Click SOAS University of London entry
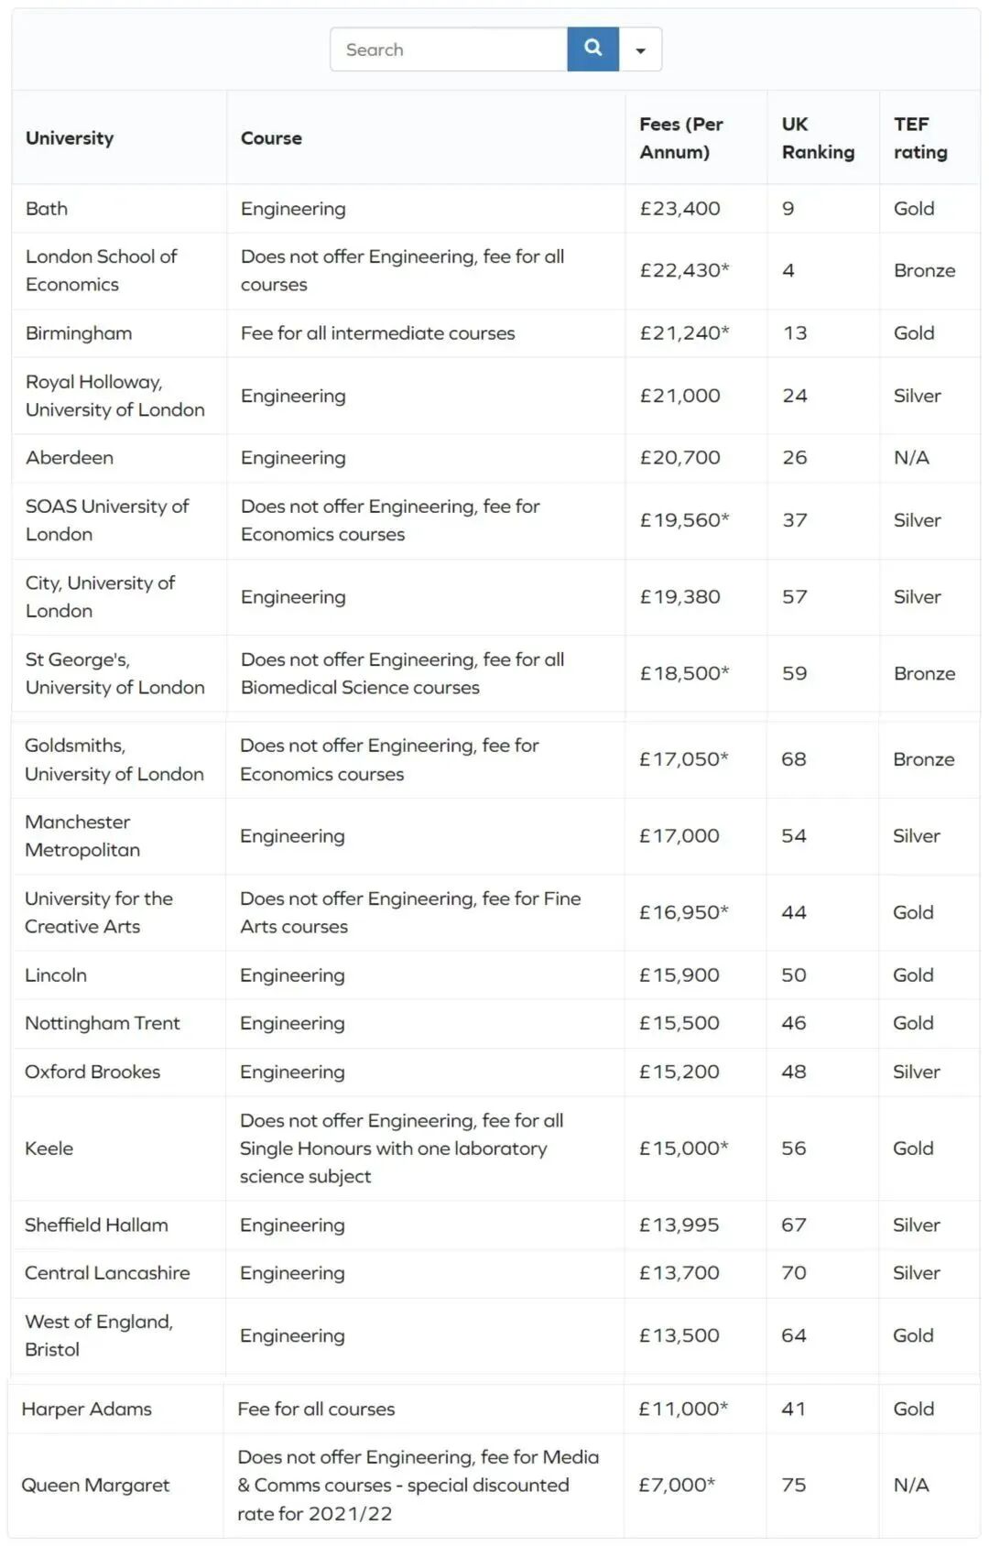The width and height of the screenshot is (989, 1546). click(107, 520)
